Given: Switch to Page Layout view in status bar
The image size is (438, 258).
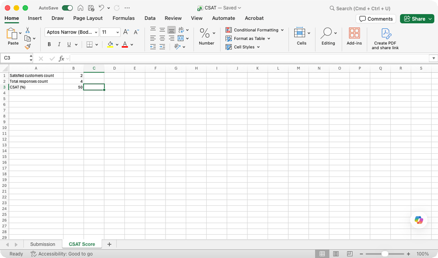Looking at the screenshot, I should coord(336,254).
